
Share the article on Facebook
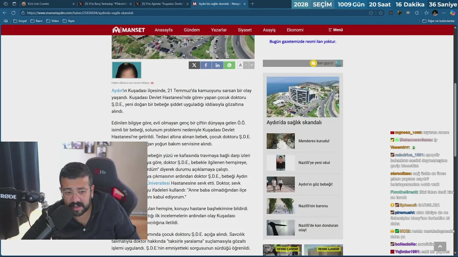point(206,65)
